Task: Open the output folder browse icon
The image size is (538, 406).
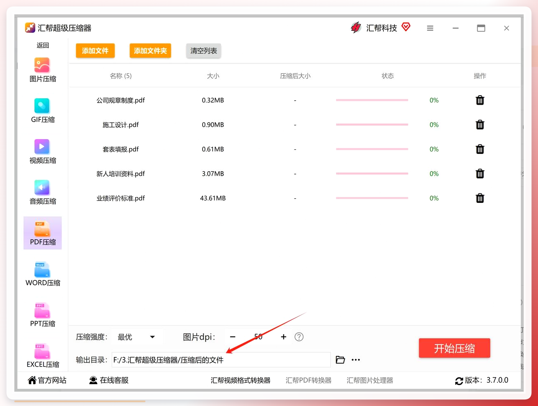Action: coord(340,360)
